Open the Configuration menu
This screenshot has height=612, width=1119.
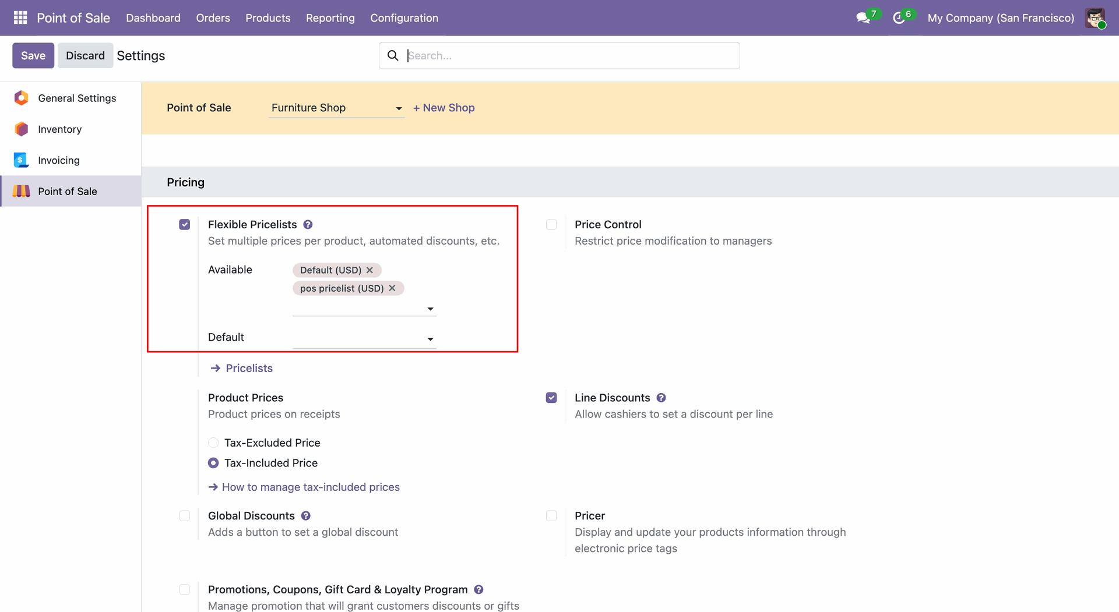click(x=404, y=18)
